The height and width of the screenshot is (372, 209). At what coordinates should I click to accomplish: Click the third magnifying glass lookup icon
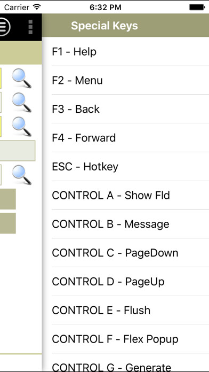point(21,127)
